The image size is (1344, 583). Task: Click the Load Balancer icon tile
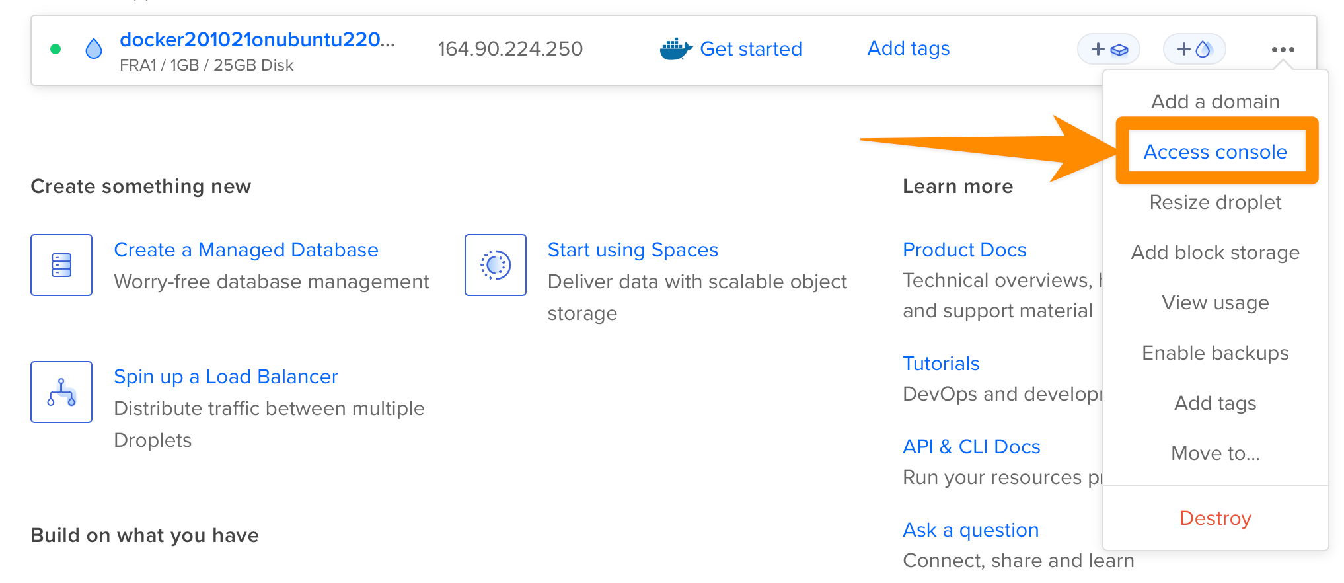(61, 392)
